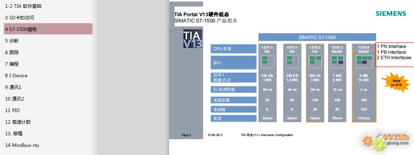Click the "连接轴" row label
The width and height of the screenshot is (414, 155).
coord(233,109)
